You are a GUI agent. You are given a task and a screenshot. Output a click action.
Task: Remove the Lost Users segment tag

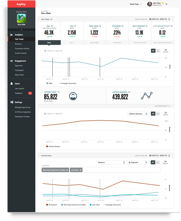tap(81, 170)
